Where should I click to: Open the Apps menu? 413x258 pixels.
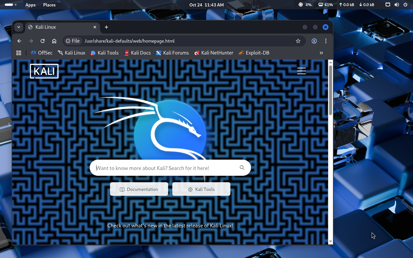30,5
